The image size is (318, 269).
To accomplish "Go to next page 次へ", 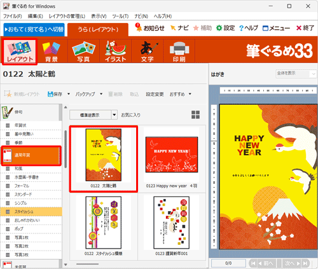I will pyautogui.click(x=292, y=263).
